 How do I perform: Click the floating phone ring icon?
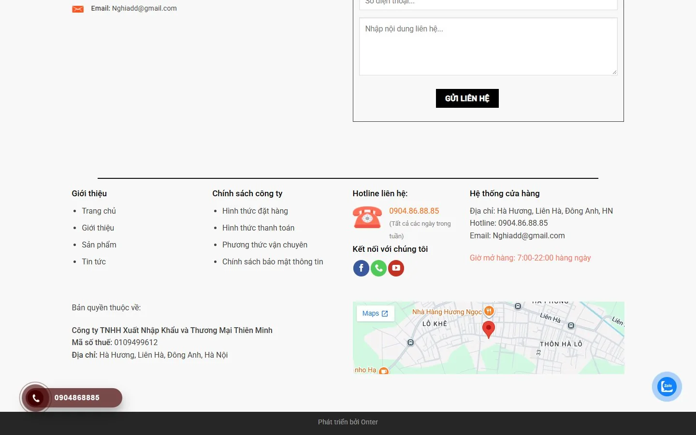(x=36, y=398)
